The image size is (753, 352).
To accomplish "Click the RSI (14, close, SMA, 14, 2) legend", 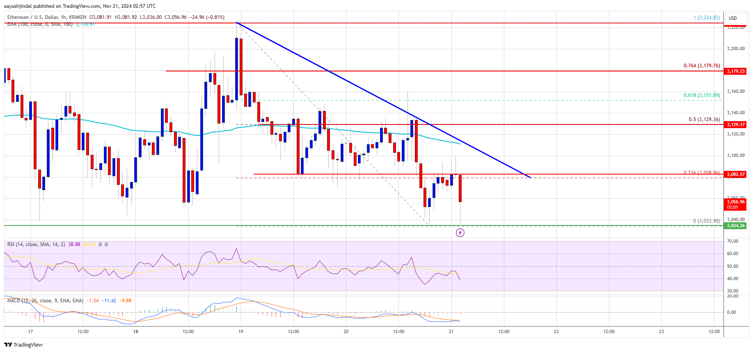I will pyautogui.click(x=36, y=244).
